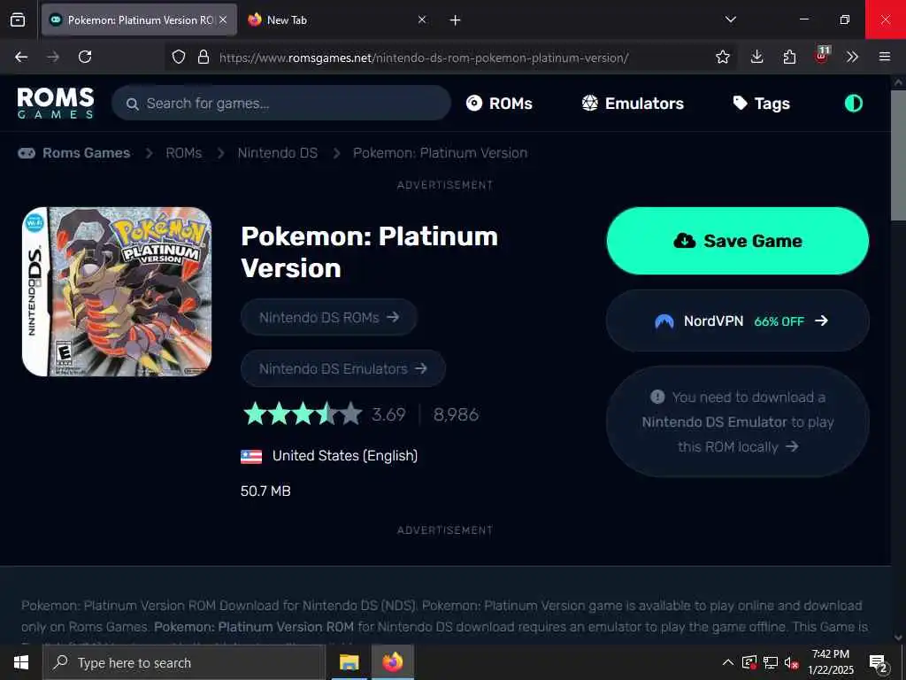Click the muted volume tray icon
This screenshot has width=906, height=680.
pos(792,662)
